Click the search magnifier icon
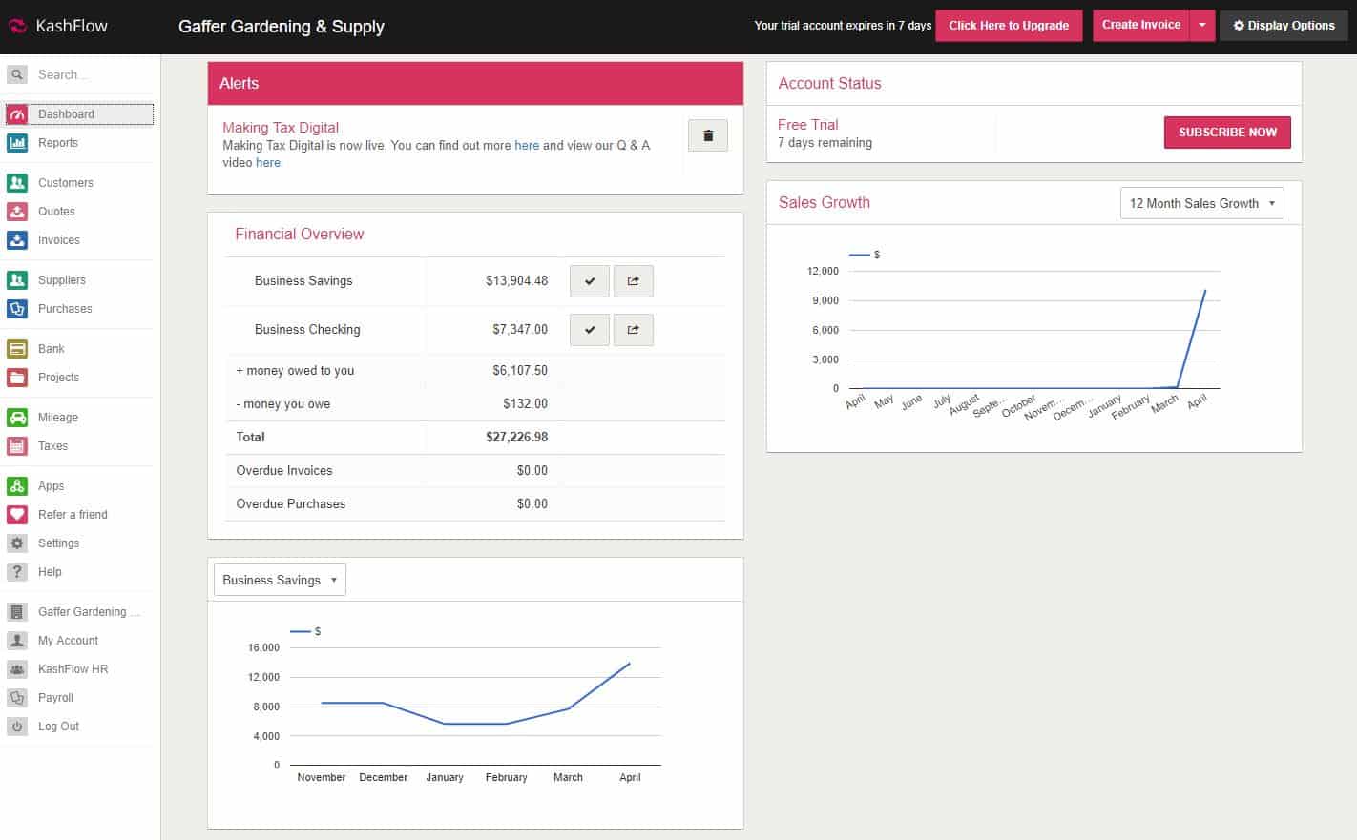 point(17,74)
